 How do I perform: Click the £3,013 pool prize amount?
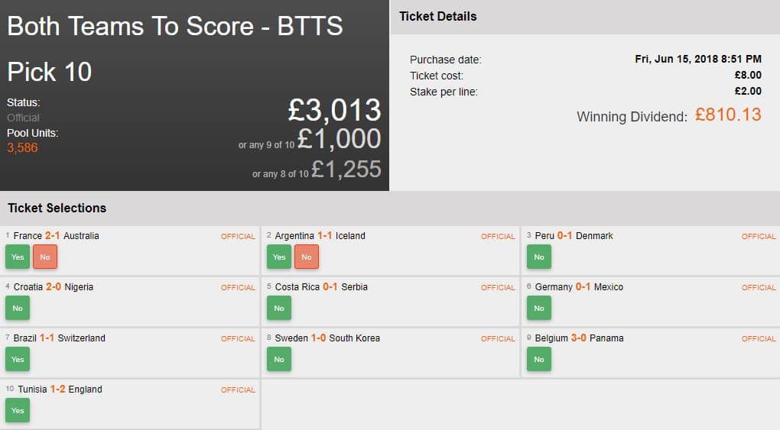click(x=334, y=111)
